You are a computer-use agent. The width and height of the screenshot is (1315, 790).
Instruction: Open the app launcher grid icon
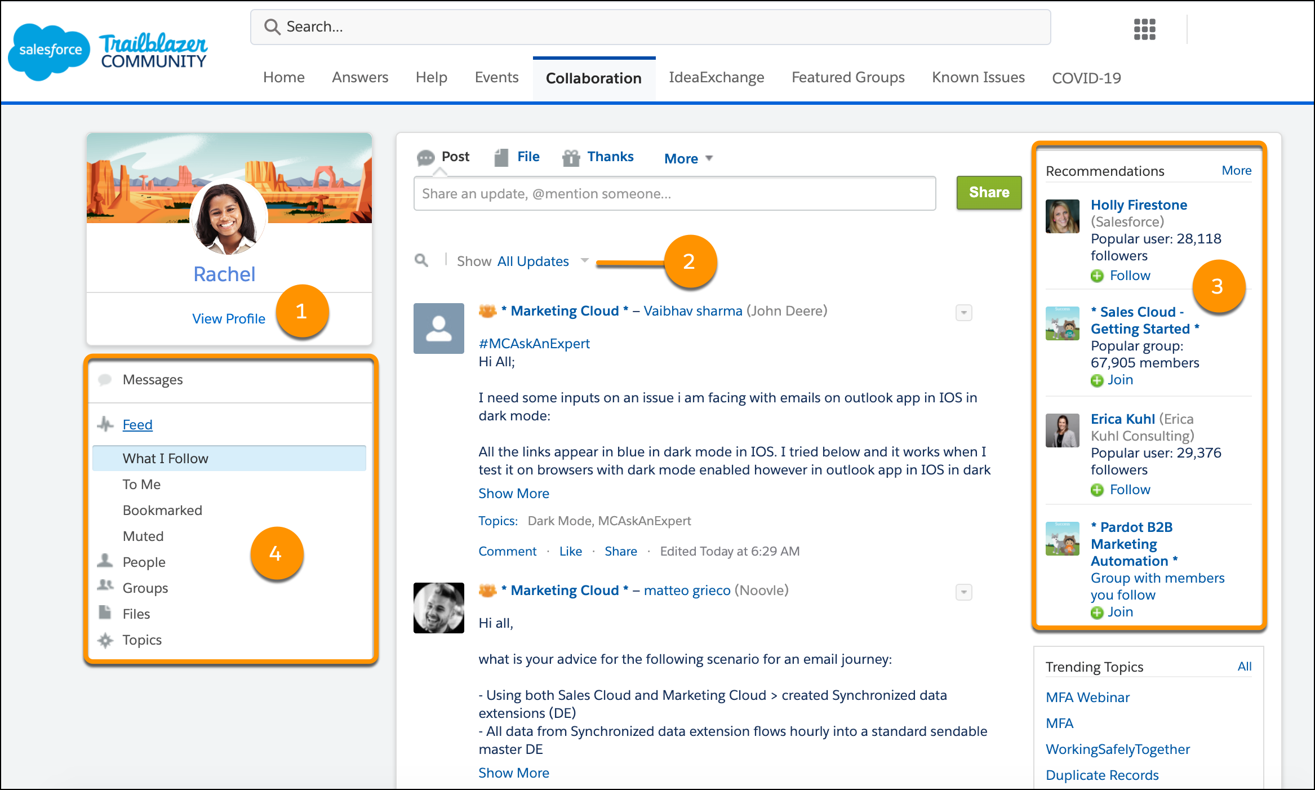pyautogui.click(x=1144, y=29)
